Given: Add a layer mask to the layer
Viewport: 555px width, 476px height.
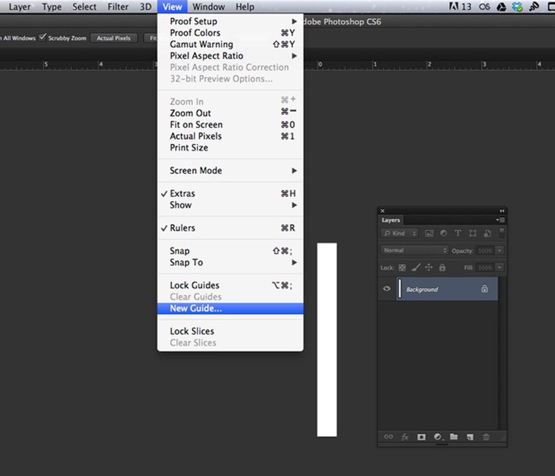Looking at the screenshot, I should pos(421,437).
